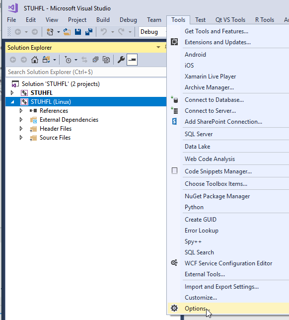Open the Test menu
289x320 pixels.
pyautogui.click(x=200, y=20)
